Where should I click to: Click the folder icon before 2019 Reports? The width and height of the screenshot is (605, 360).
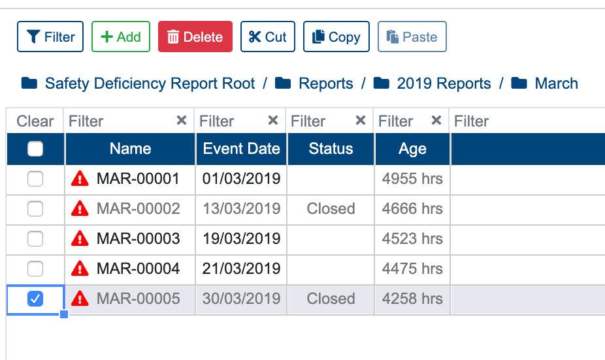click(x=381, y=83)
